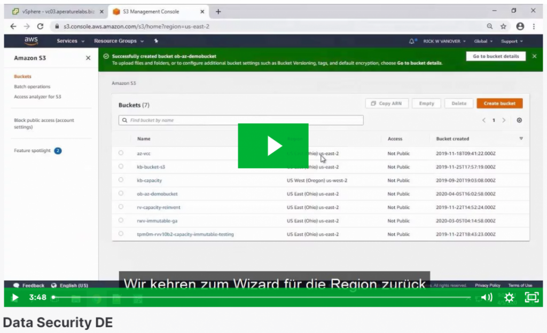Click the AWS logo home icon
The height and width of the screenshot is (333, 547).
coord(31,41)
